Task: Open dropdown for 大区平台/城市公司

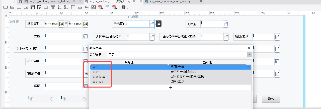Action: [x=152, y=37]
